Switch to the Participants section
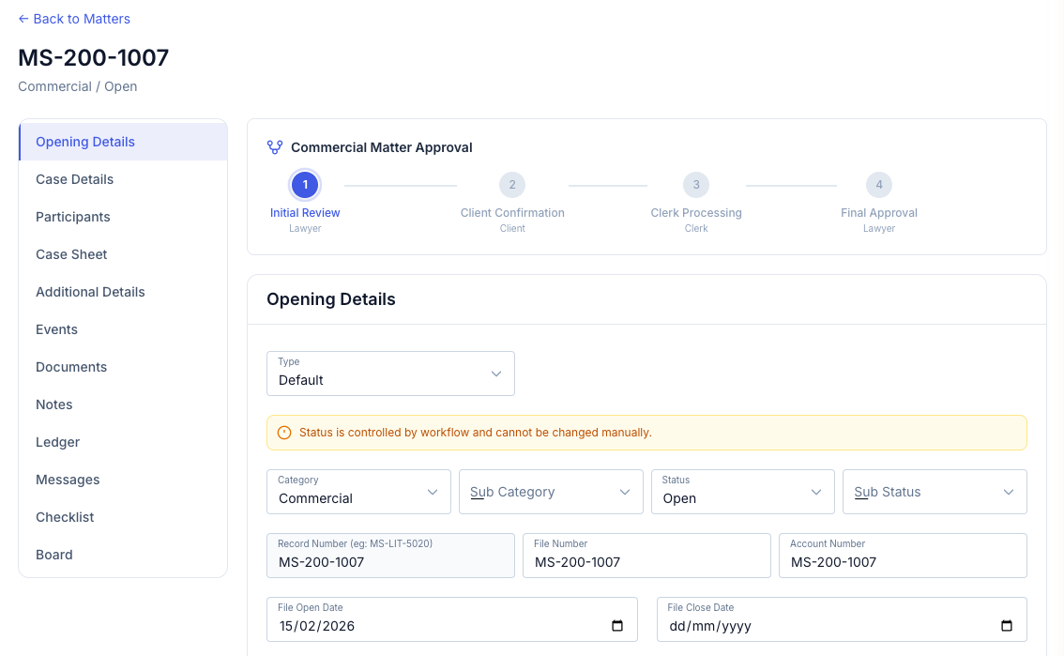Image resolution: width=1064 pixels, height=656 pixels. click(x=73, y=217)
